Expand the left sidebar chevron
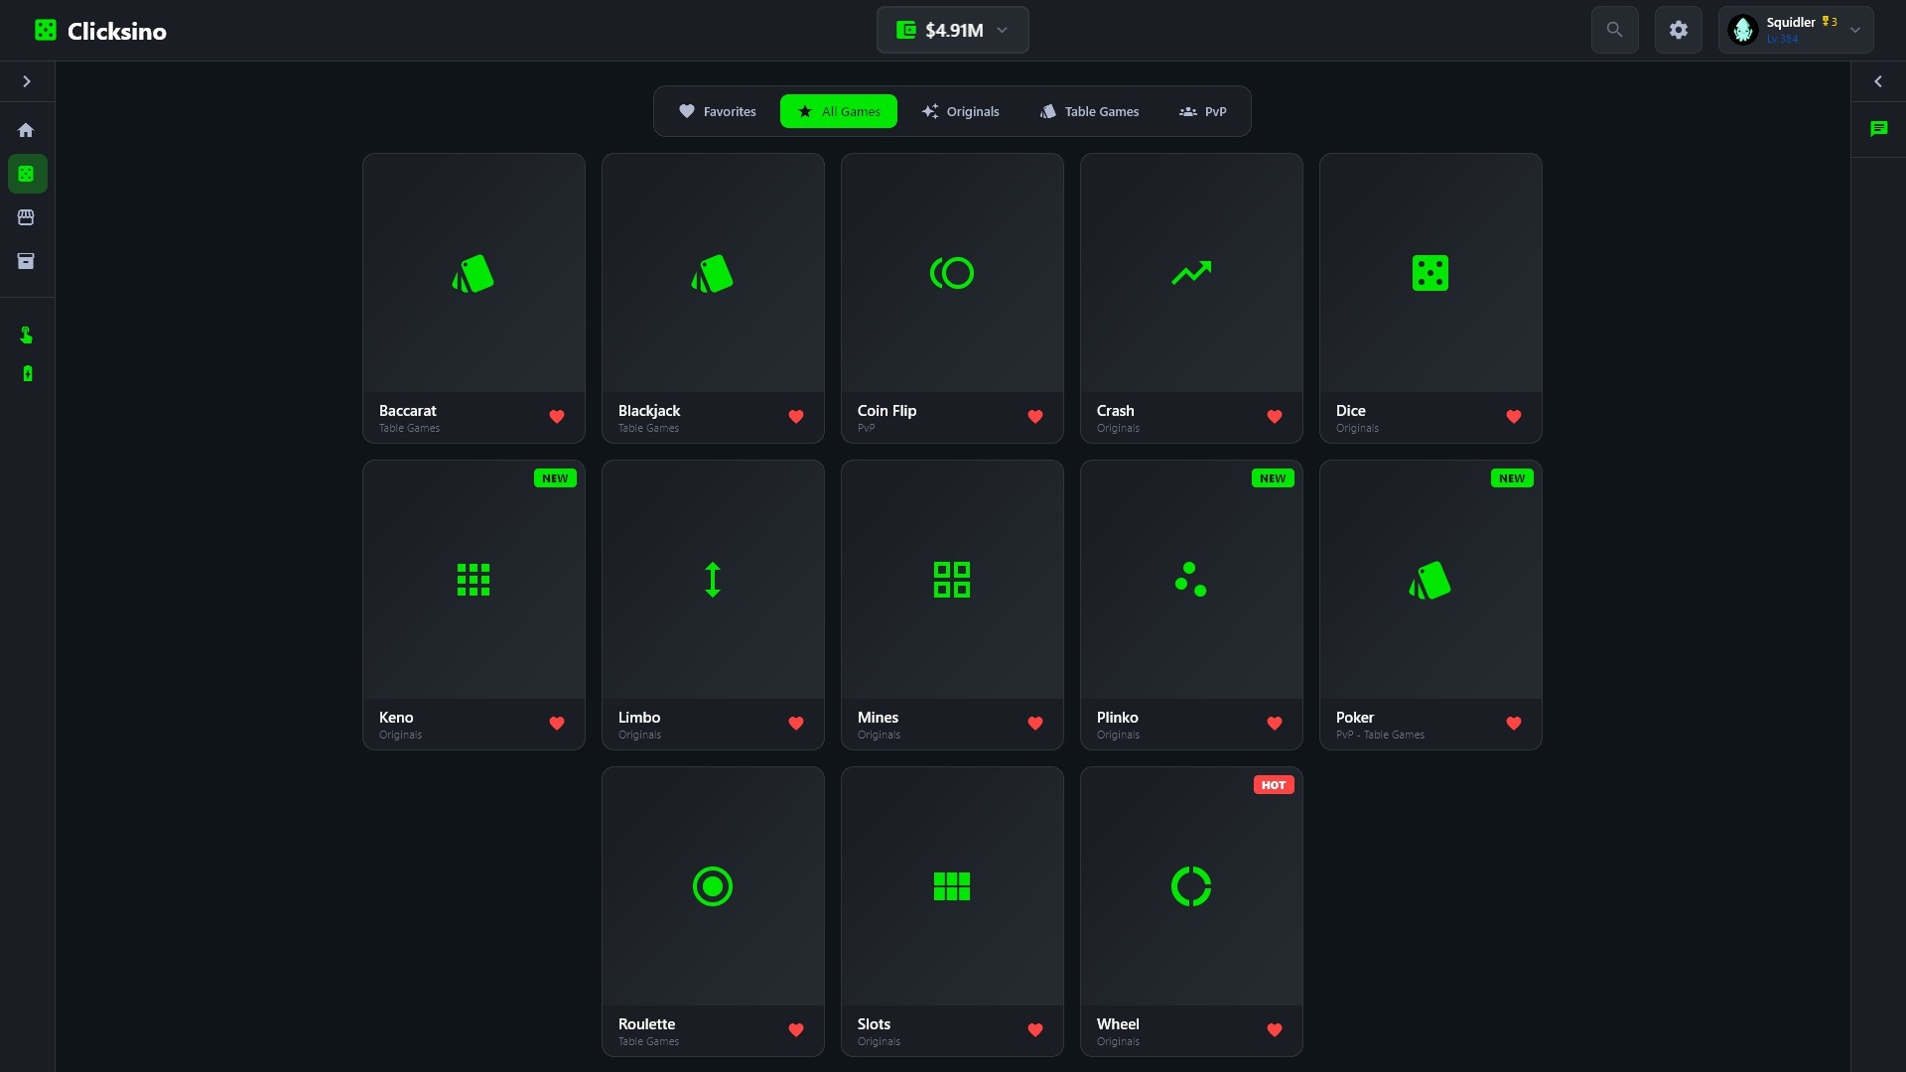This screenshot has width=1906, height=1072. coord(27,81)
